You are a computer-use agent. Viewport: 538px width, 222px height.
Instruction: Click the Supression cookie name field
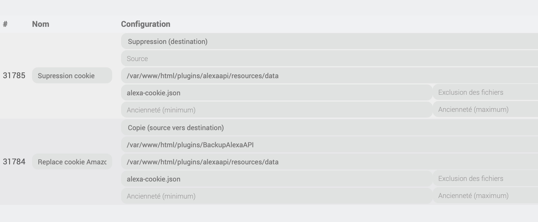72,76
